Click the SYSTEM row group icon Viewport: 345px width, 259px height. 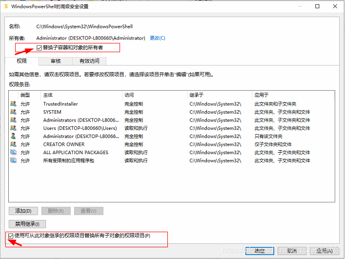13,112
